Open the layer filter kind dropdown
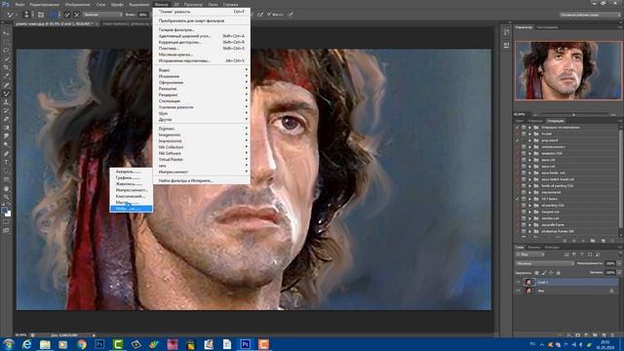This screenshot has width=624, height=351. coord(529,254)
